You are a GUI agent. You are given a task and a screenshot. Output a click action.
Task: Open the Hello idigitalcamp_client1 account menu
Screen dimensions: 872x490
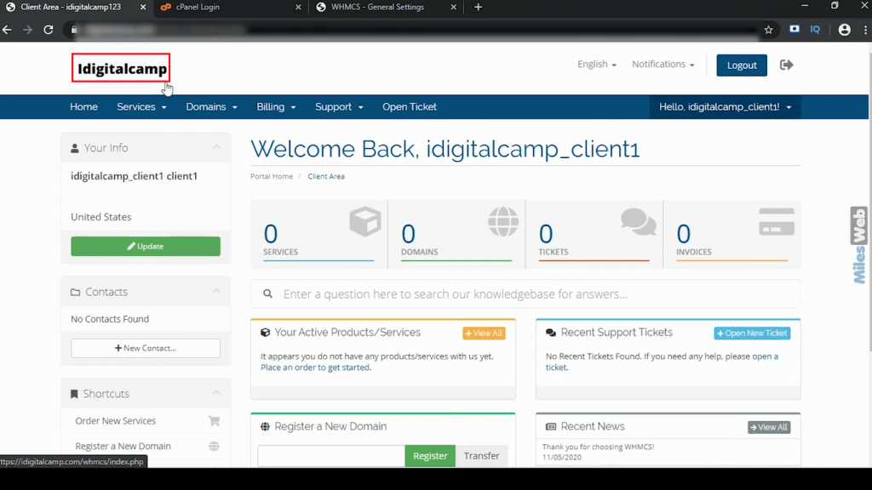pos(725,107)
